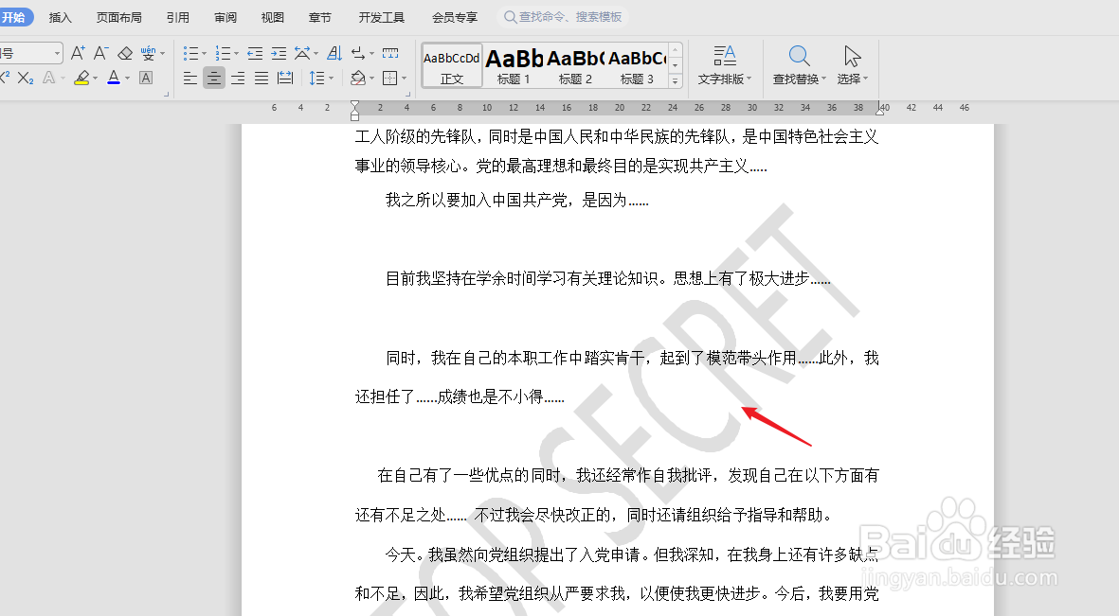Click the 查找命令 search box
This screenshot has width=1119, height=616.
pos(564,16)
